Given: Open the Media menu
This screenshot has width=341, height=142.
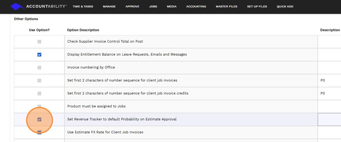Looking at the screenshot, I should coord(172,6).
